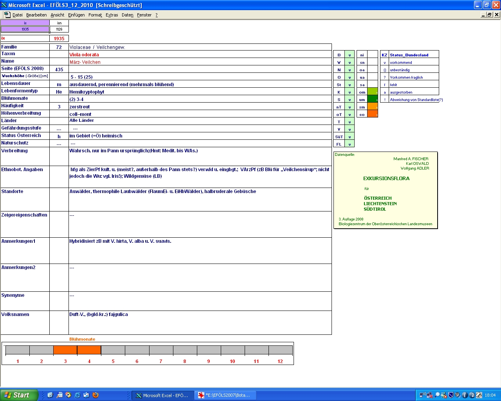
Task: Restore the workbook window inside Excel
Action: click(x=490, y=14)
